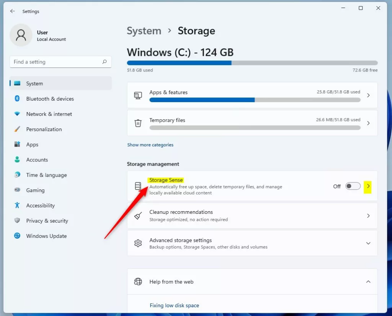Click 'Storage optimized, no action required' text

(x=188, y=220)
